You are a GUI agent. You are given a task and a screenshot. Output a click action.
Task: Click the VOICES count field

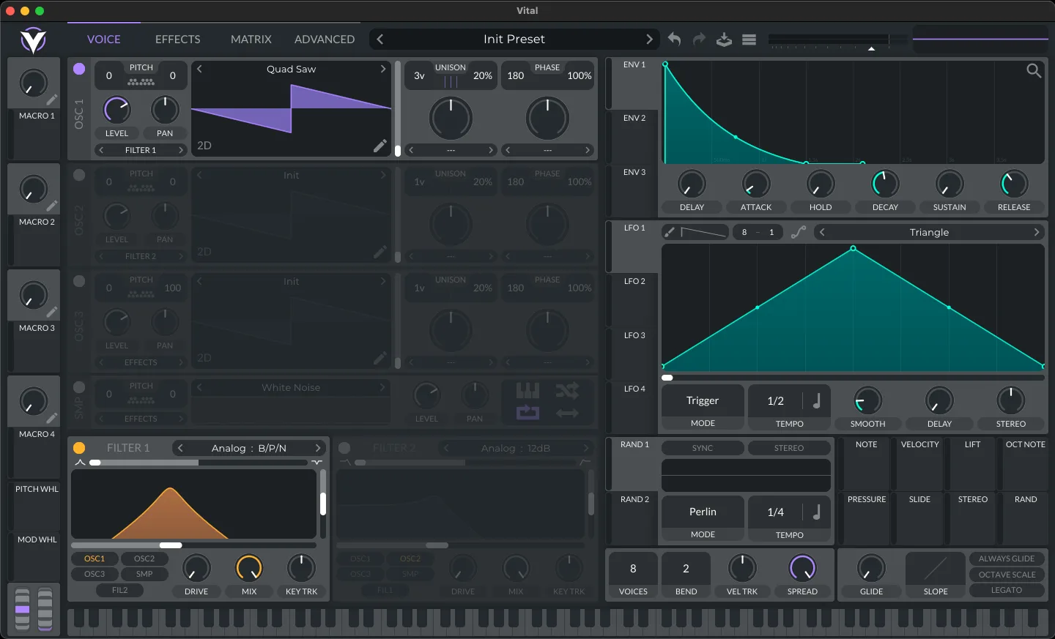coord(633,569)
